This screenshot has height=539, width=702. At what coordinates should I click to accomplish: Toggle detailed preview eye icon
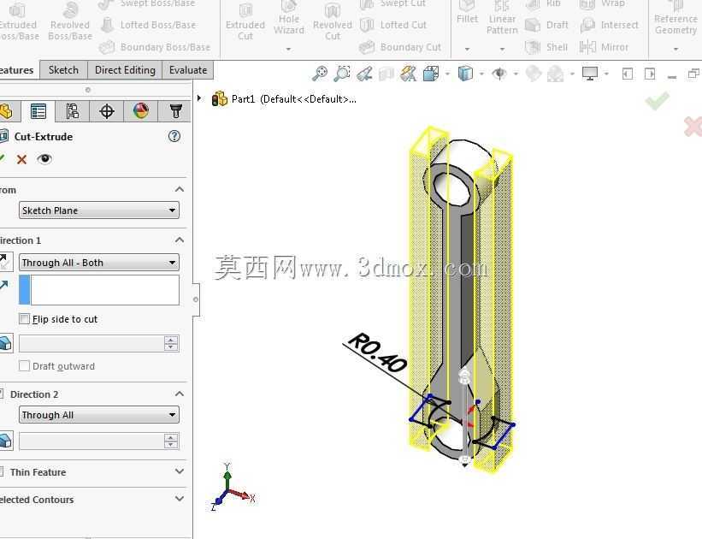click(44, 159)
